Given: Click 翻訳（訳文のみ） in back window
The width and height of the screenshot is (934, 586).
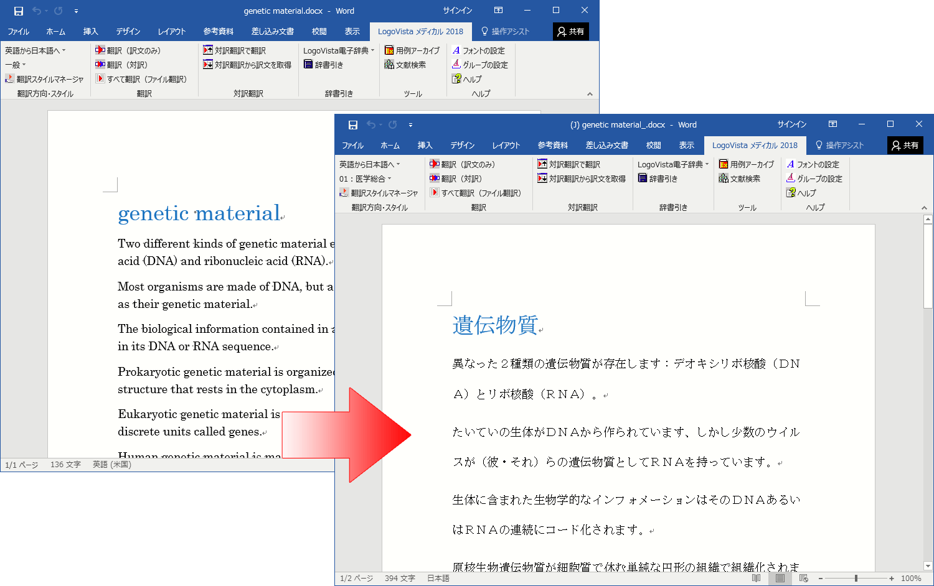Looking at the screenshot, I should click(128, 50).
